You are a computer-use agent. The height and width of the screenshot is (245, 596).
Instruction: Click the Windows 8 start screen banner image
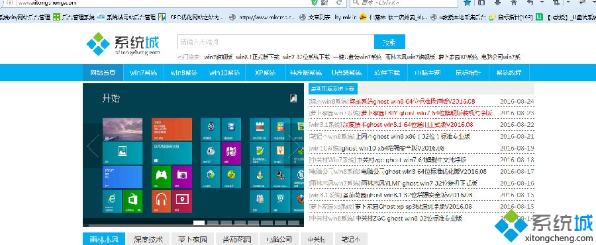click(193, 155)
